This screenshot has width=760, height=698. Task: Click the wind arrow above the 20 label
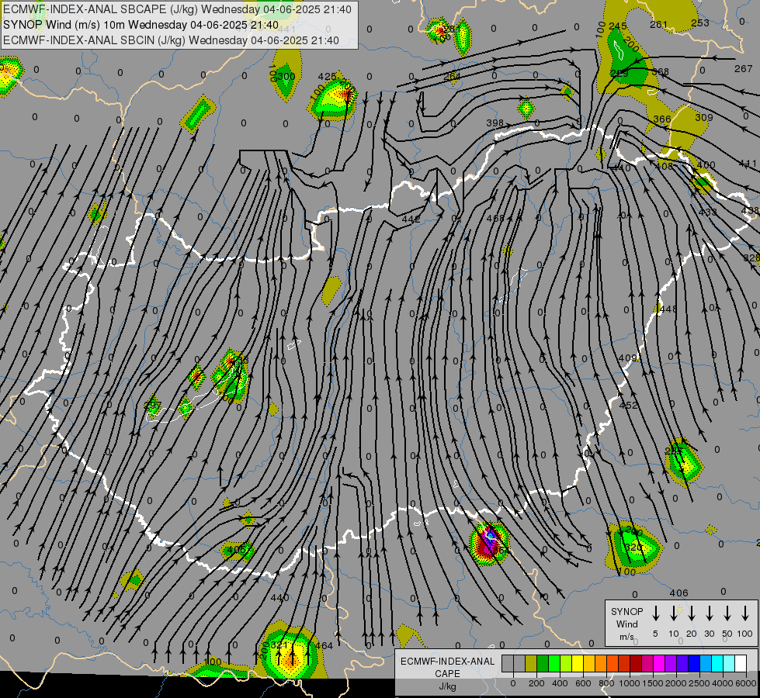pyautogui.click(x=692, y=613)
